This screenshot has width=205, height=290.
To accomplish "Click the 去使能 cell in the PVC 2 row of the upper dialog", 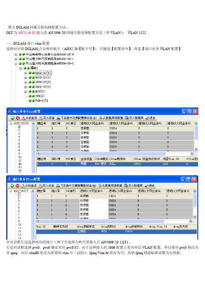I will (x=94, y=138).
